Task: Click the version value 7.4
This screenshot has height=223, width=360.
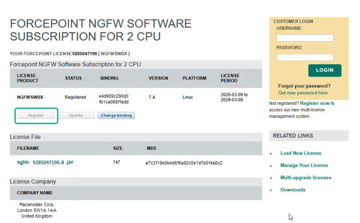Action: (x=152, y=97)
